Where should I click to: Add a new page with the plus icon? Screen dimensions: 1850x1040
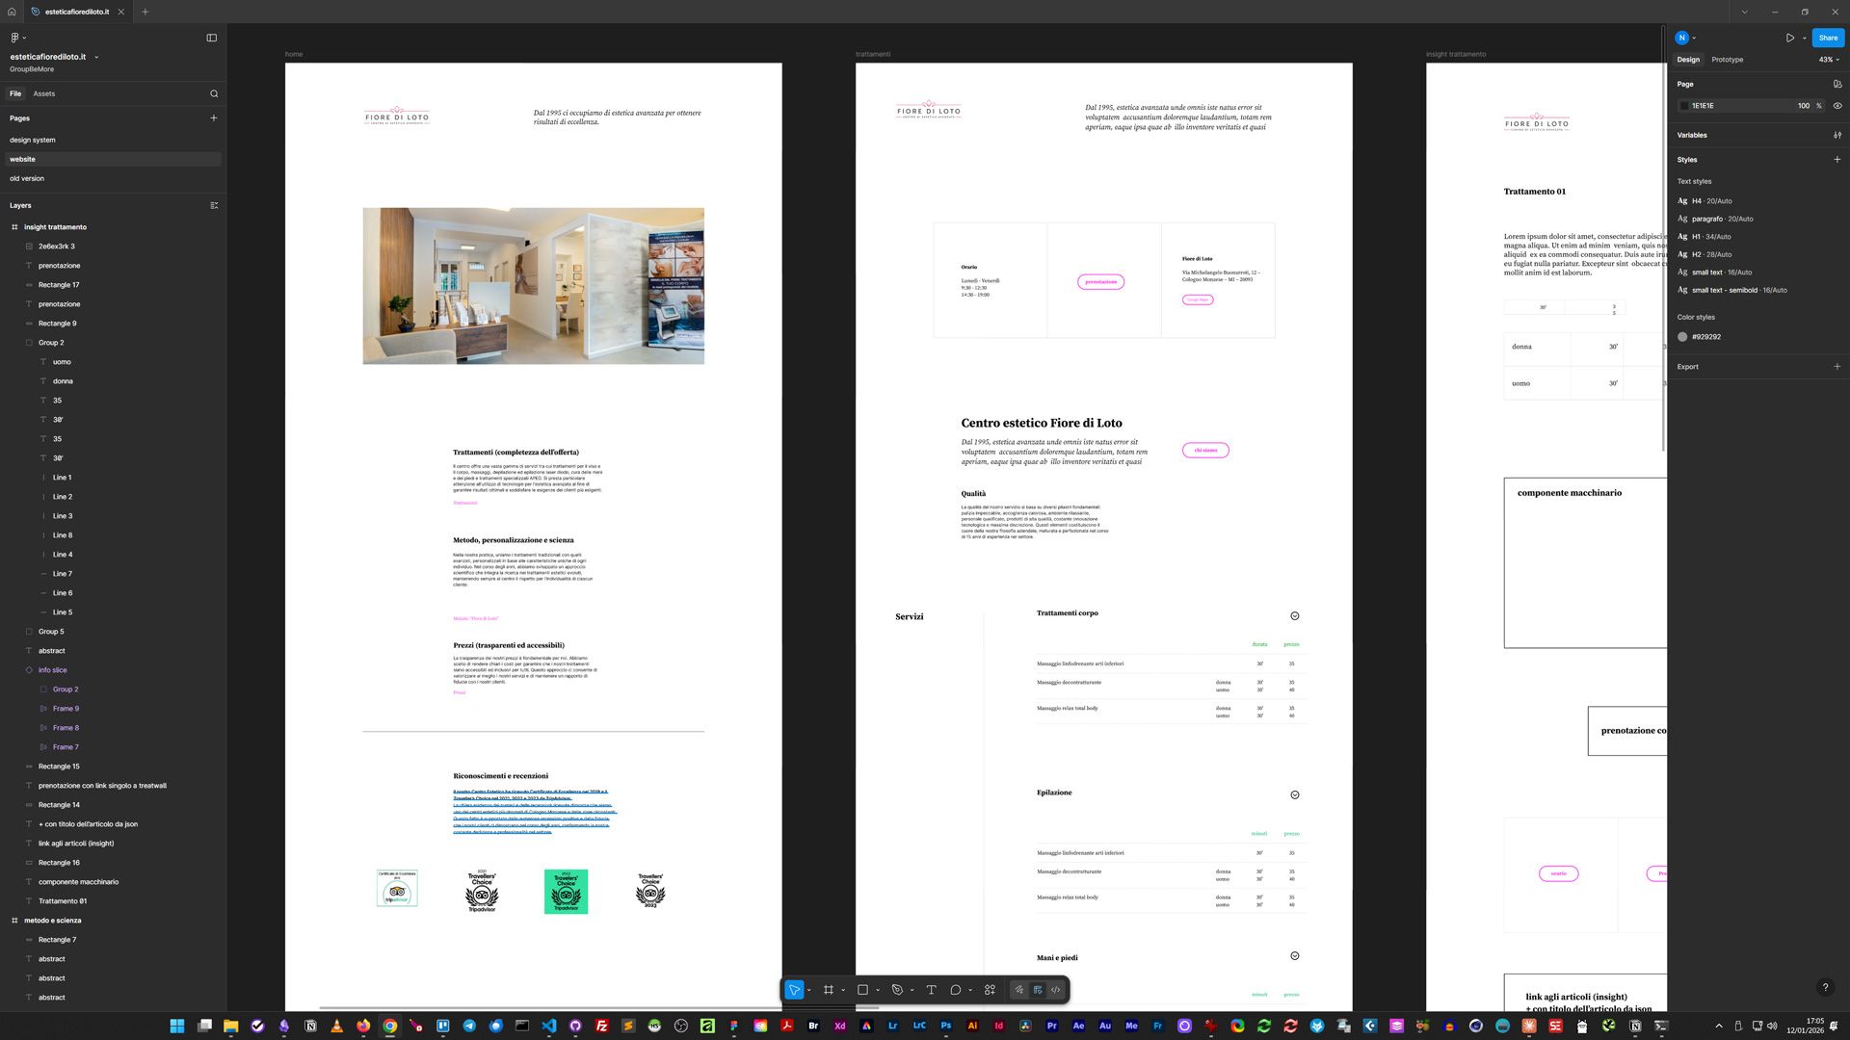(x=214, y=117)
